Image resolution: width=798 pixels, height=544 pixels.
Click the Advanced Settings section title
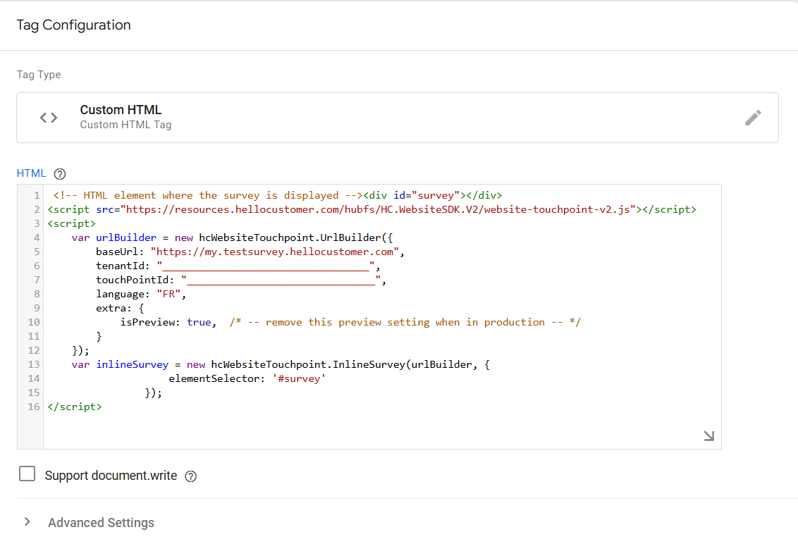pyautogui.click(x=101, y=523)
